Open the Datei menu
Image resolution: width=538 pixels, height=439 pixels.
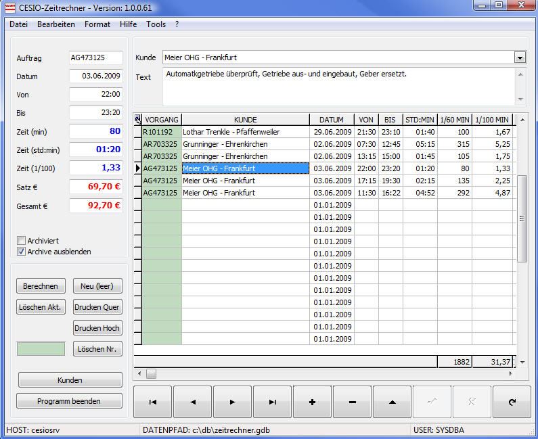point(18,24)
